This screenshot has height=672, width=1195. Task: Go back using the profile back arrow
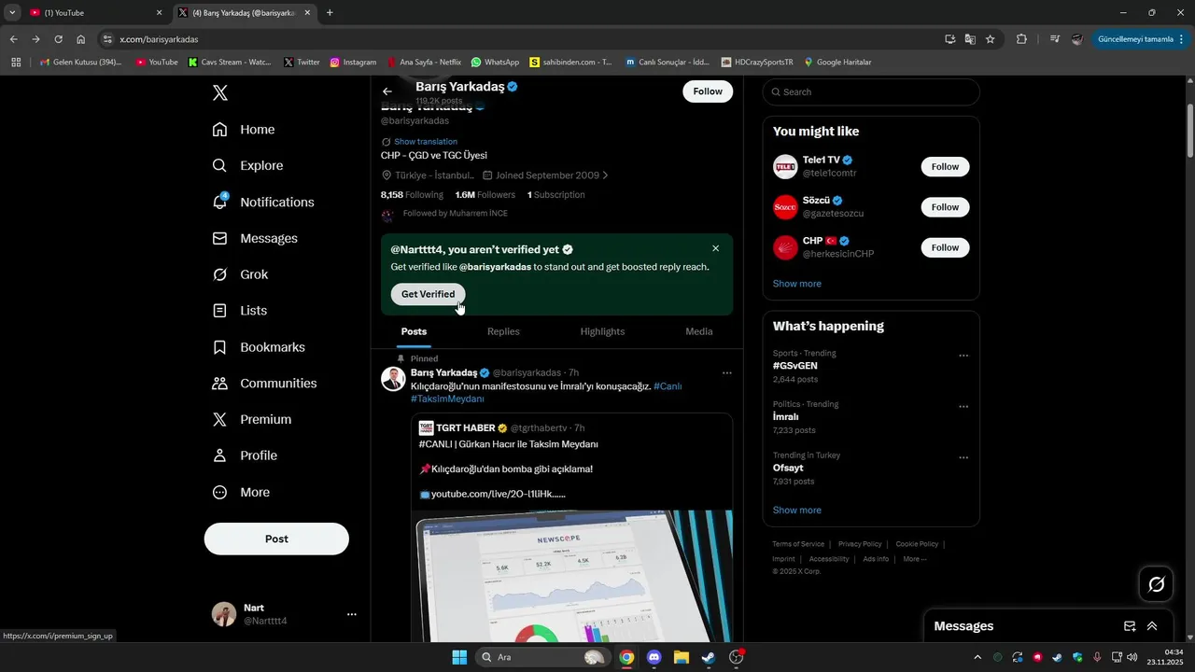(387, 91)
